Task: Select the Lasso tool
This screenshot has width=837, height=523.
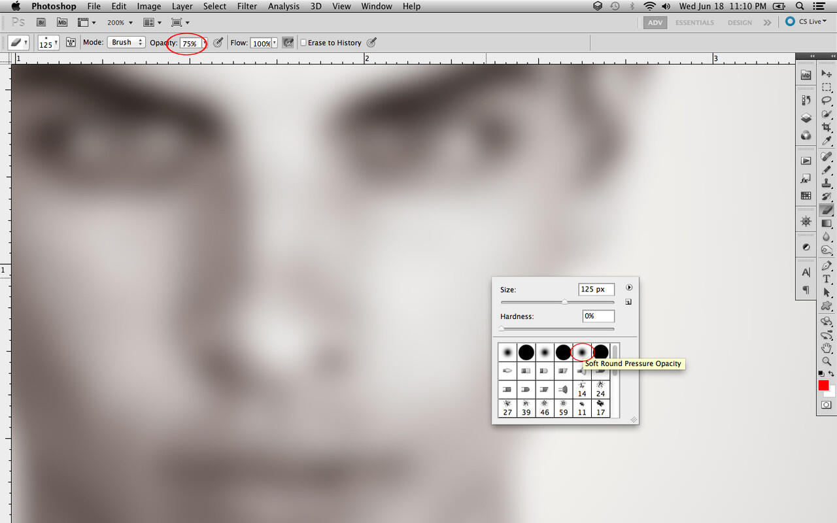Action: [827, 101]
